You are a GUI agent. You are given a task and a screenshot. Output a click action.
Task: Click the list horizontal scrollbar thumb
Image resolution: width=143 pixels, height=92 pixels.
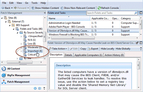(x=73, y=38)
